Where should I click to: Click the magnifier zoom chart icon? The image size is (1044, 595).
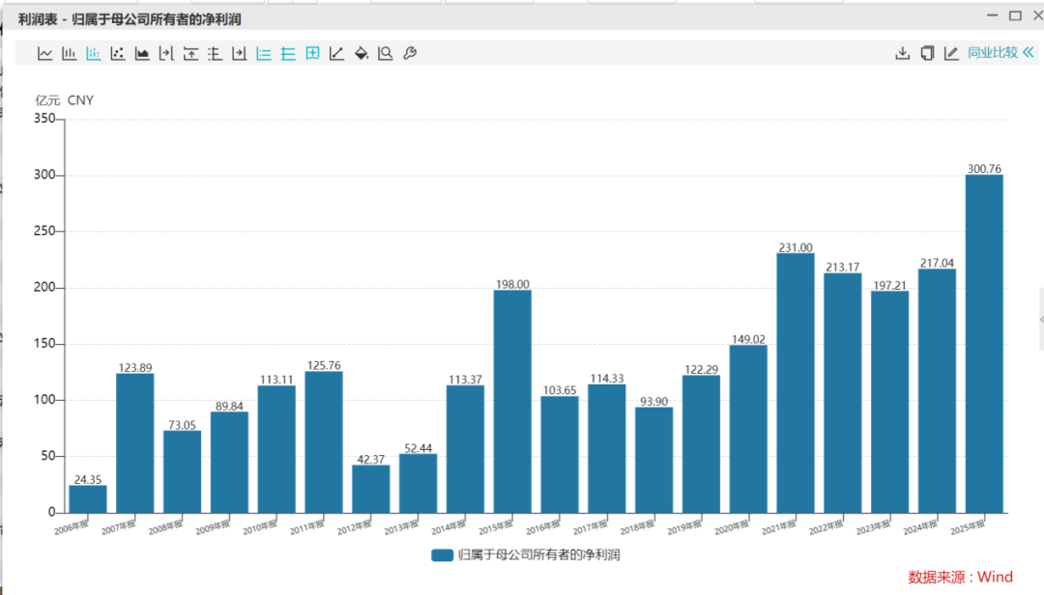click(385, 54)
